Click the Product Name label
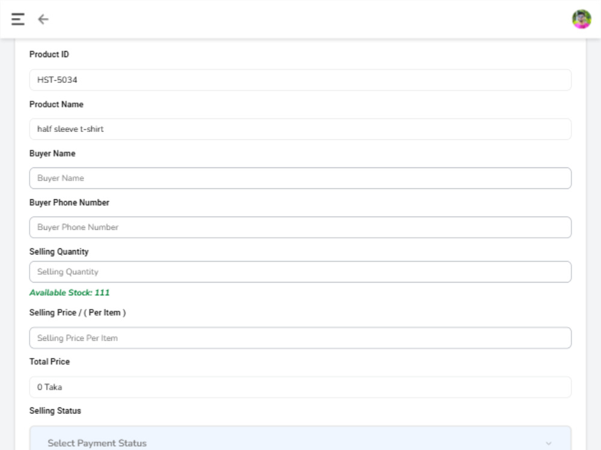The height and width of the screenshot is (450, 601). [x=56, y=104]
